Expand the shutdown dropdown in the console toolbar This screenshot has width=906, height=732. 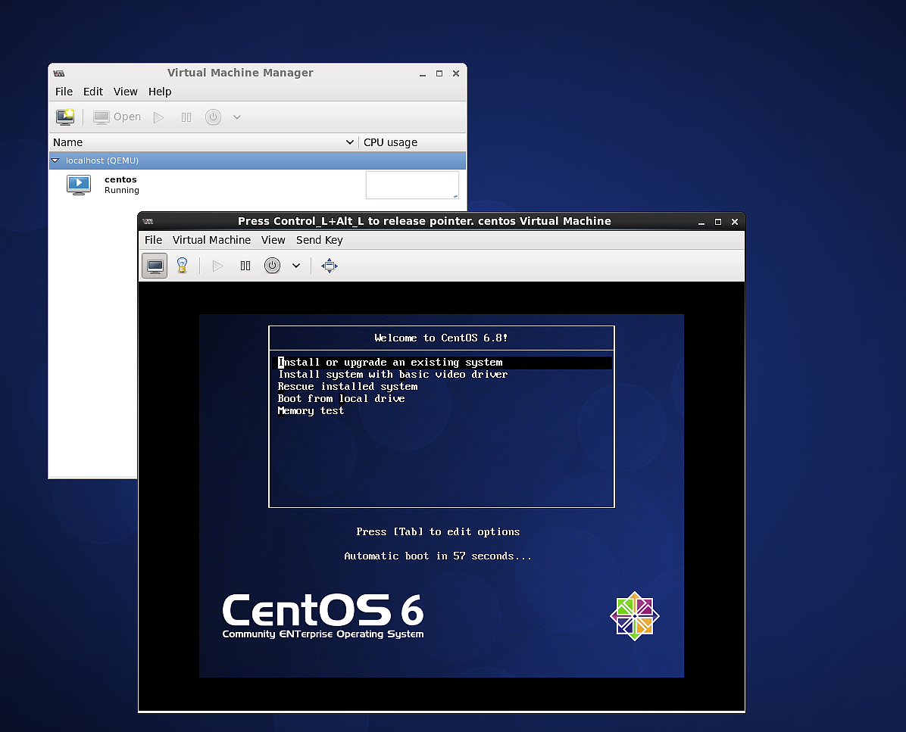click(296, 266)
